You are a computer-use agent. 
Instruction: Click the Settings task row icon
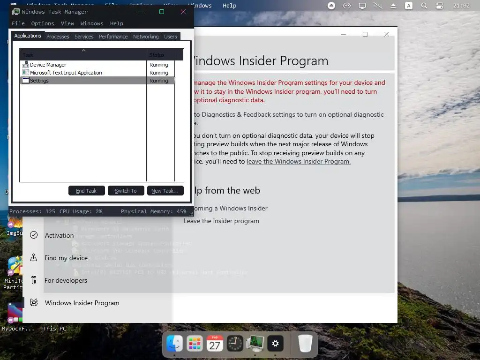pyautogui.click(x=25, y=81)
